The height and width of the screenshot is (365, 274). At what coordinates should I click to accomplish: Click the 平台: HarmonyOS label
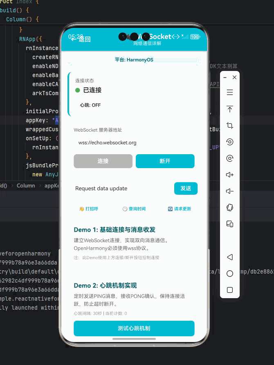[x=134, y=60]
